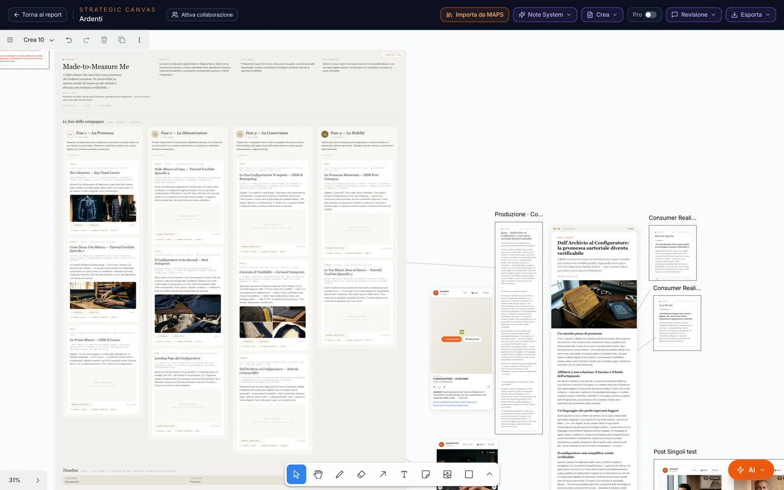Open the AI assistant button

[x=751, y=470]
